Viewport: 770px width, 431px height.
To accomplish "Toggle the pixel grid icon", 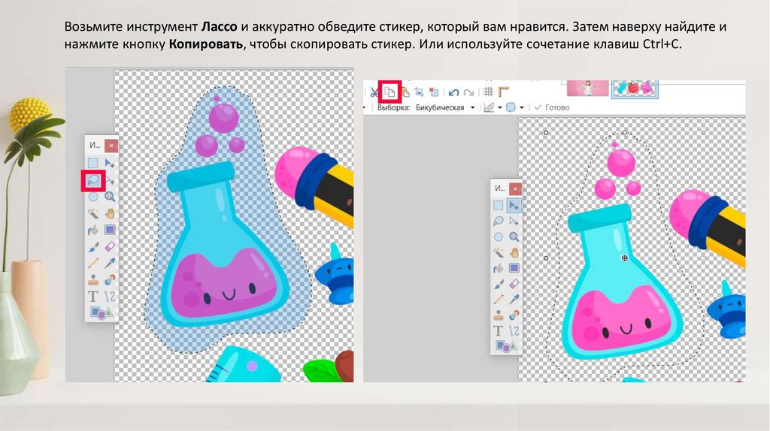I will pyautogui.click(x=488, y=92).
